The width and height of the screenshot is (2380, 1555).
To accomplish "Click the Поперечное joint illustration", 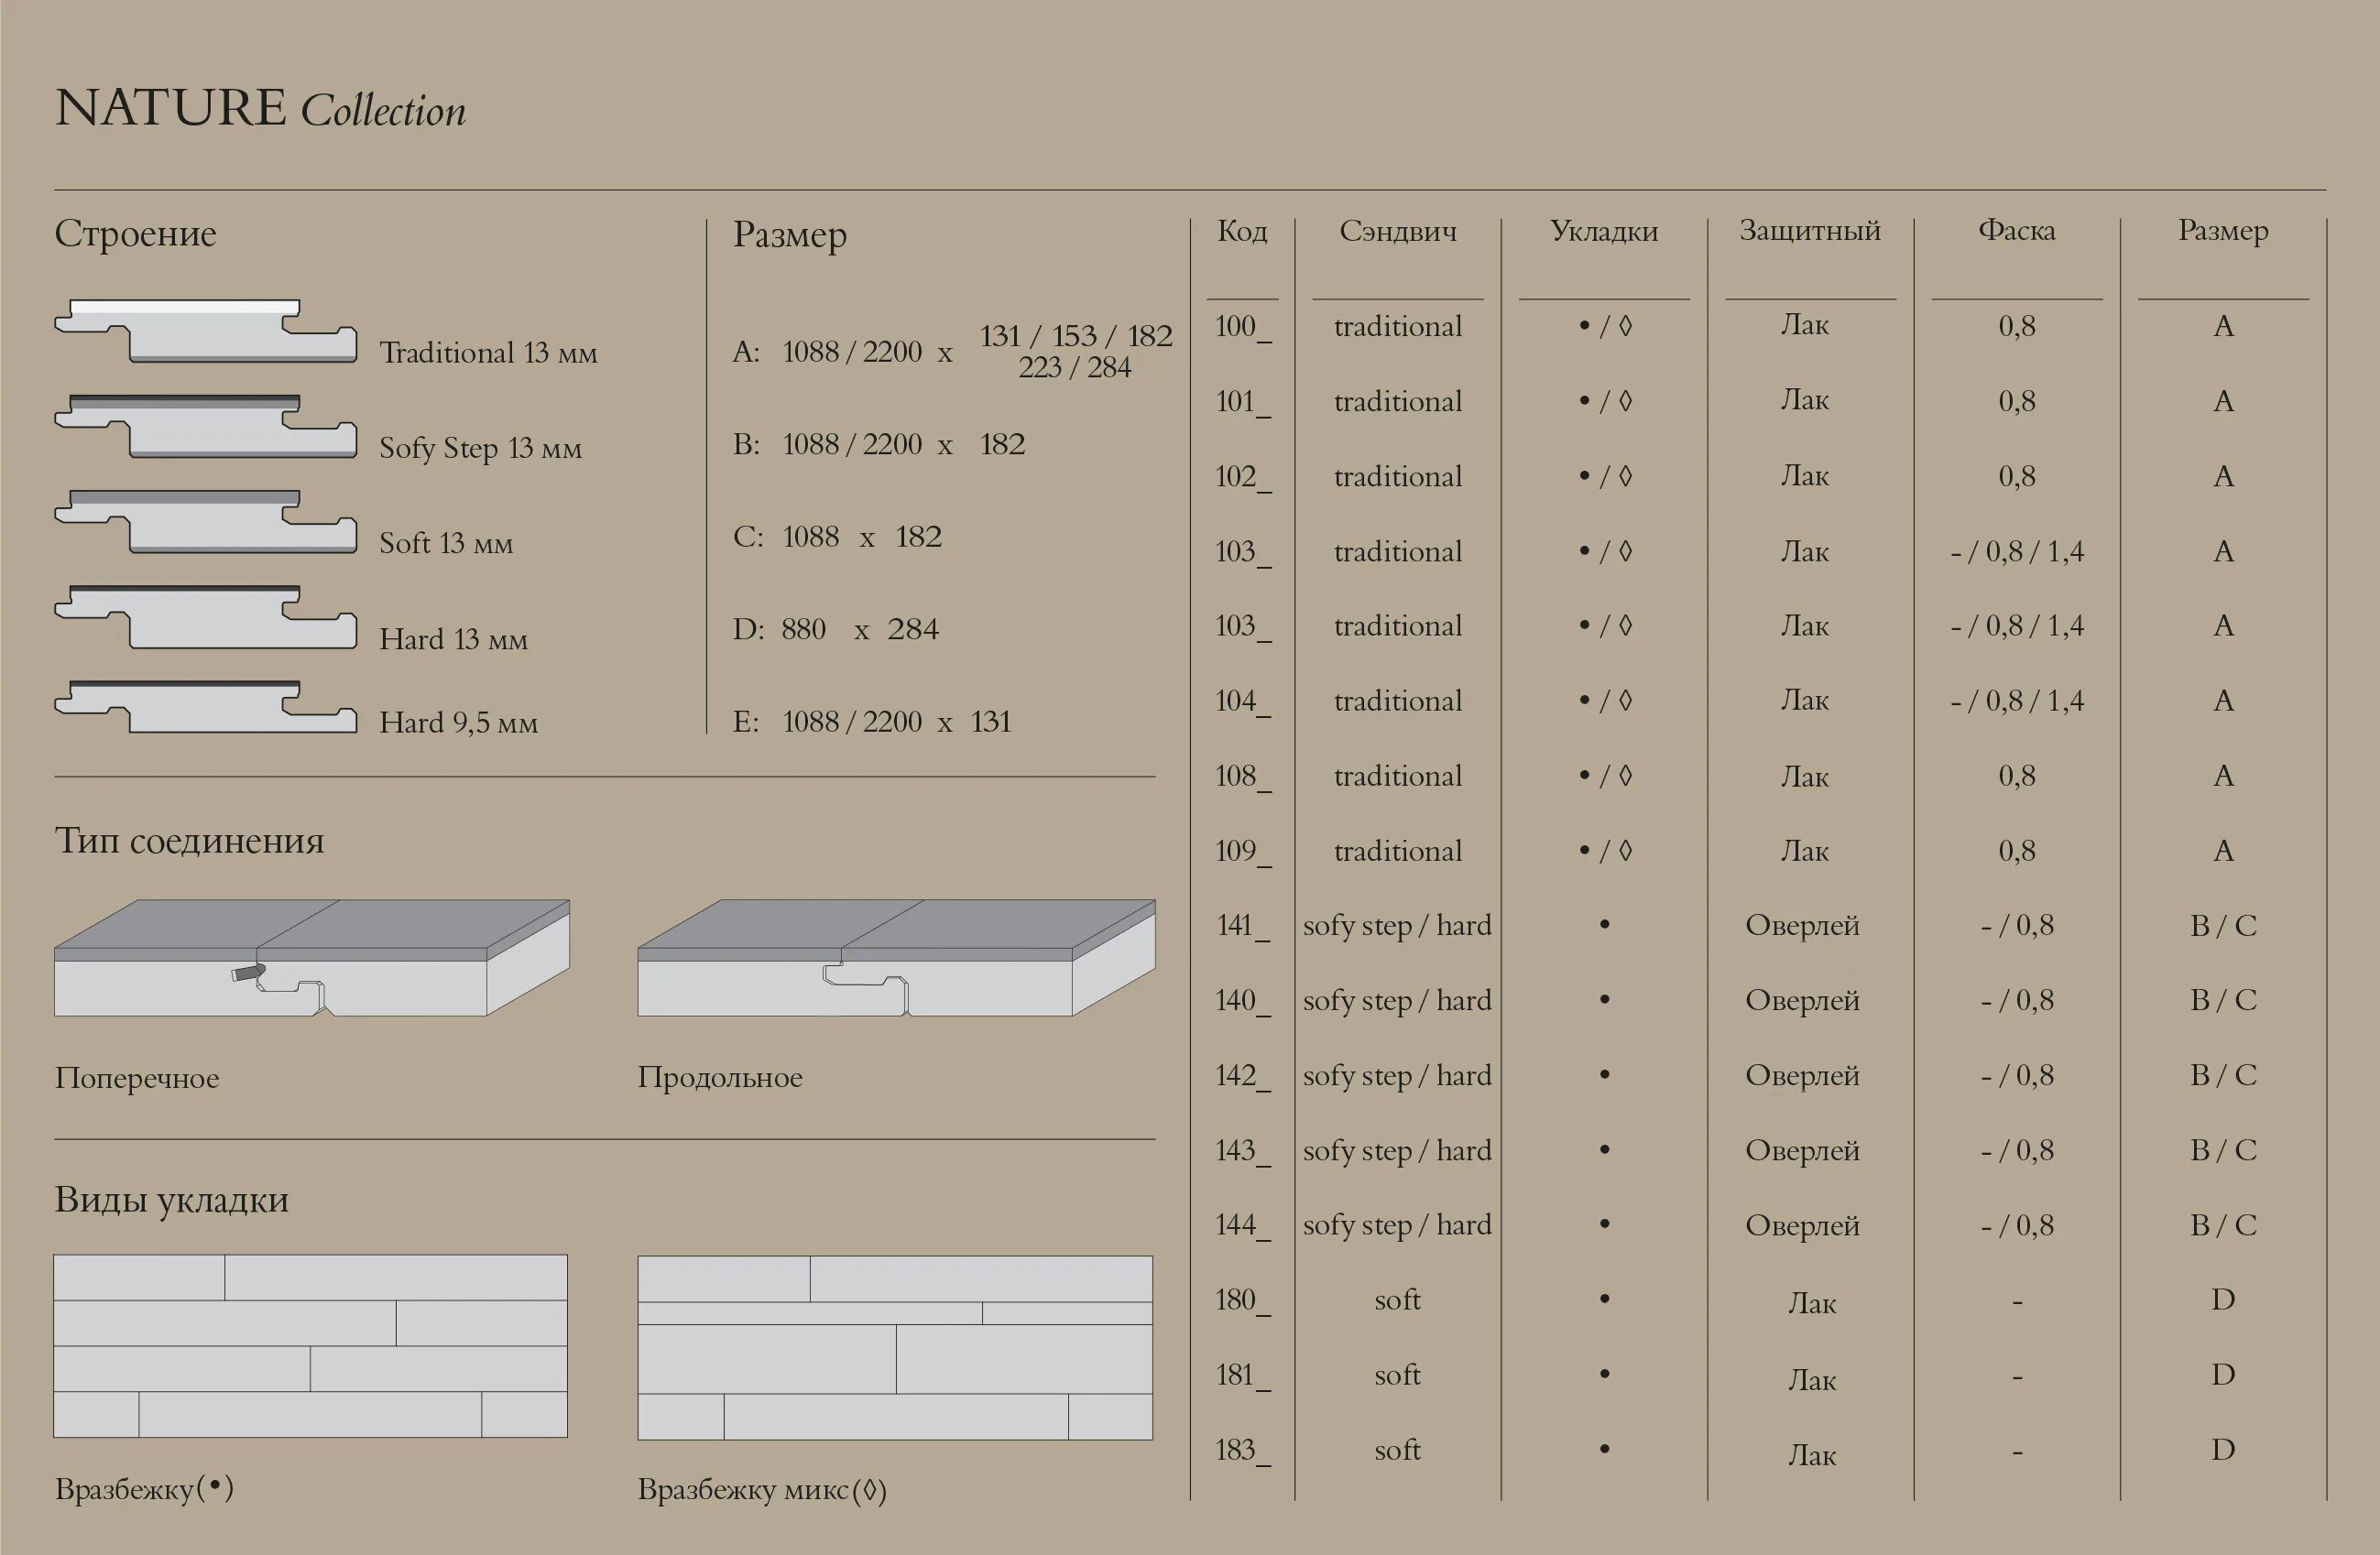I will [312, 959].
